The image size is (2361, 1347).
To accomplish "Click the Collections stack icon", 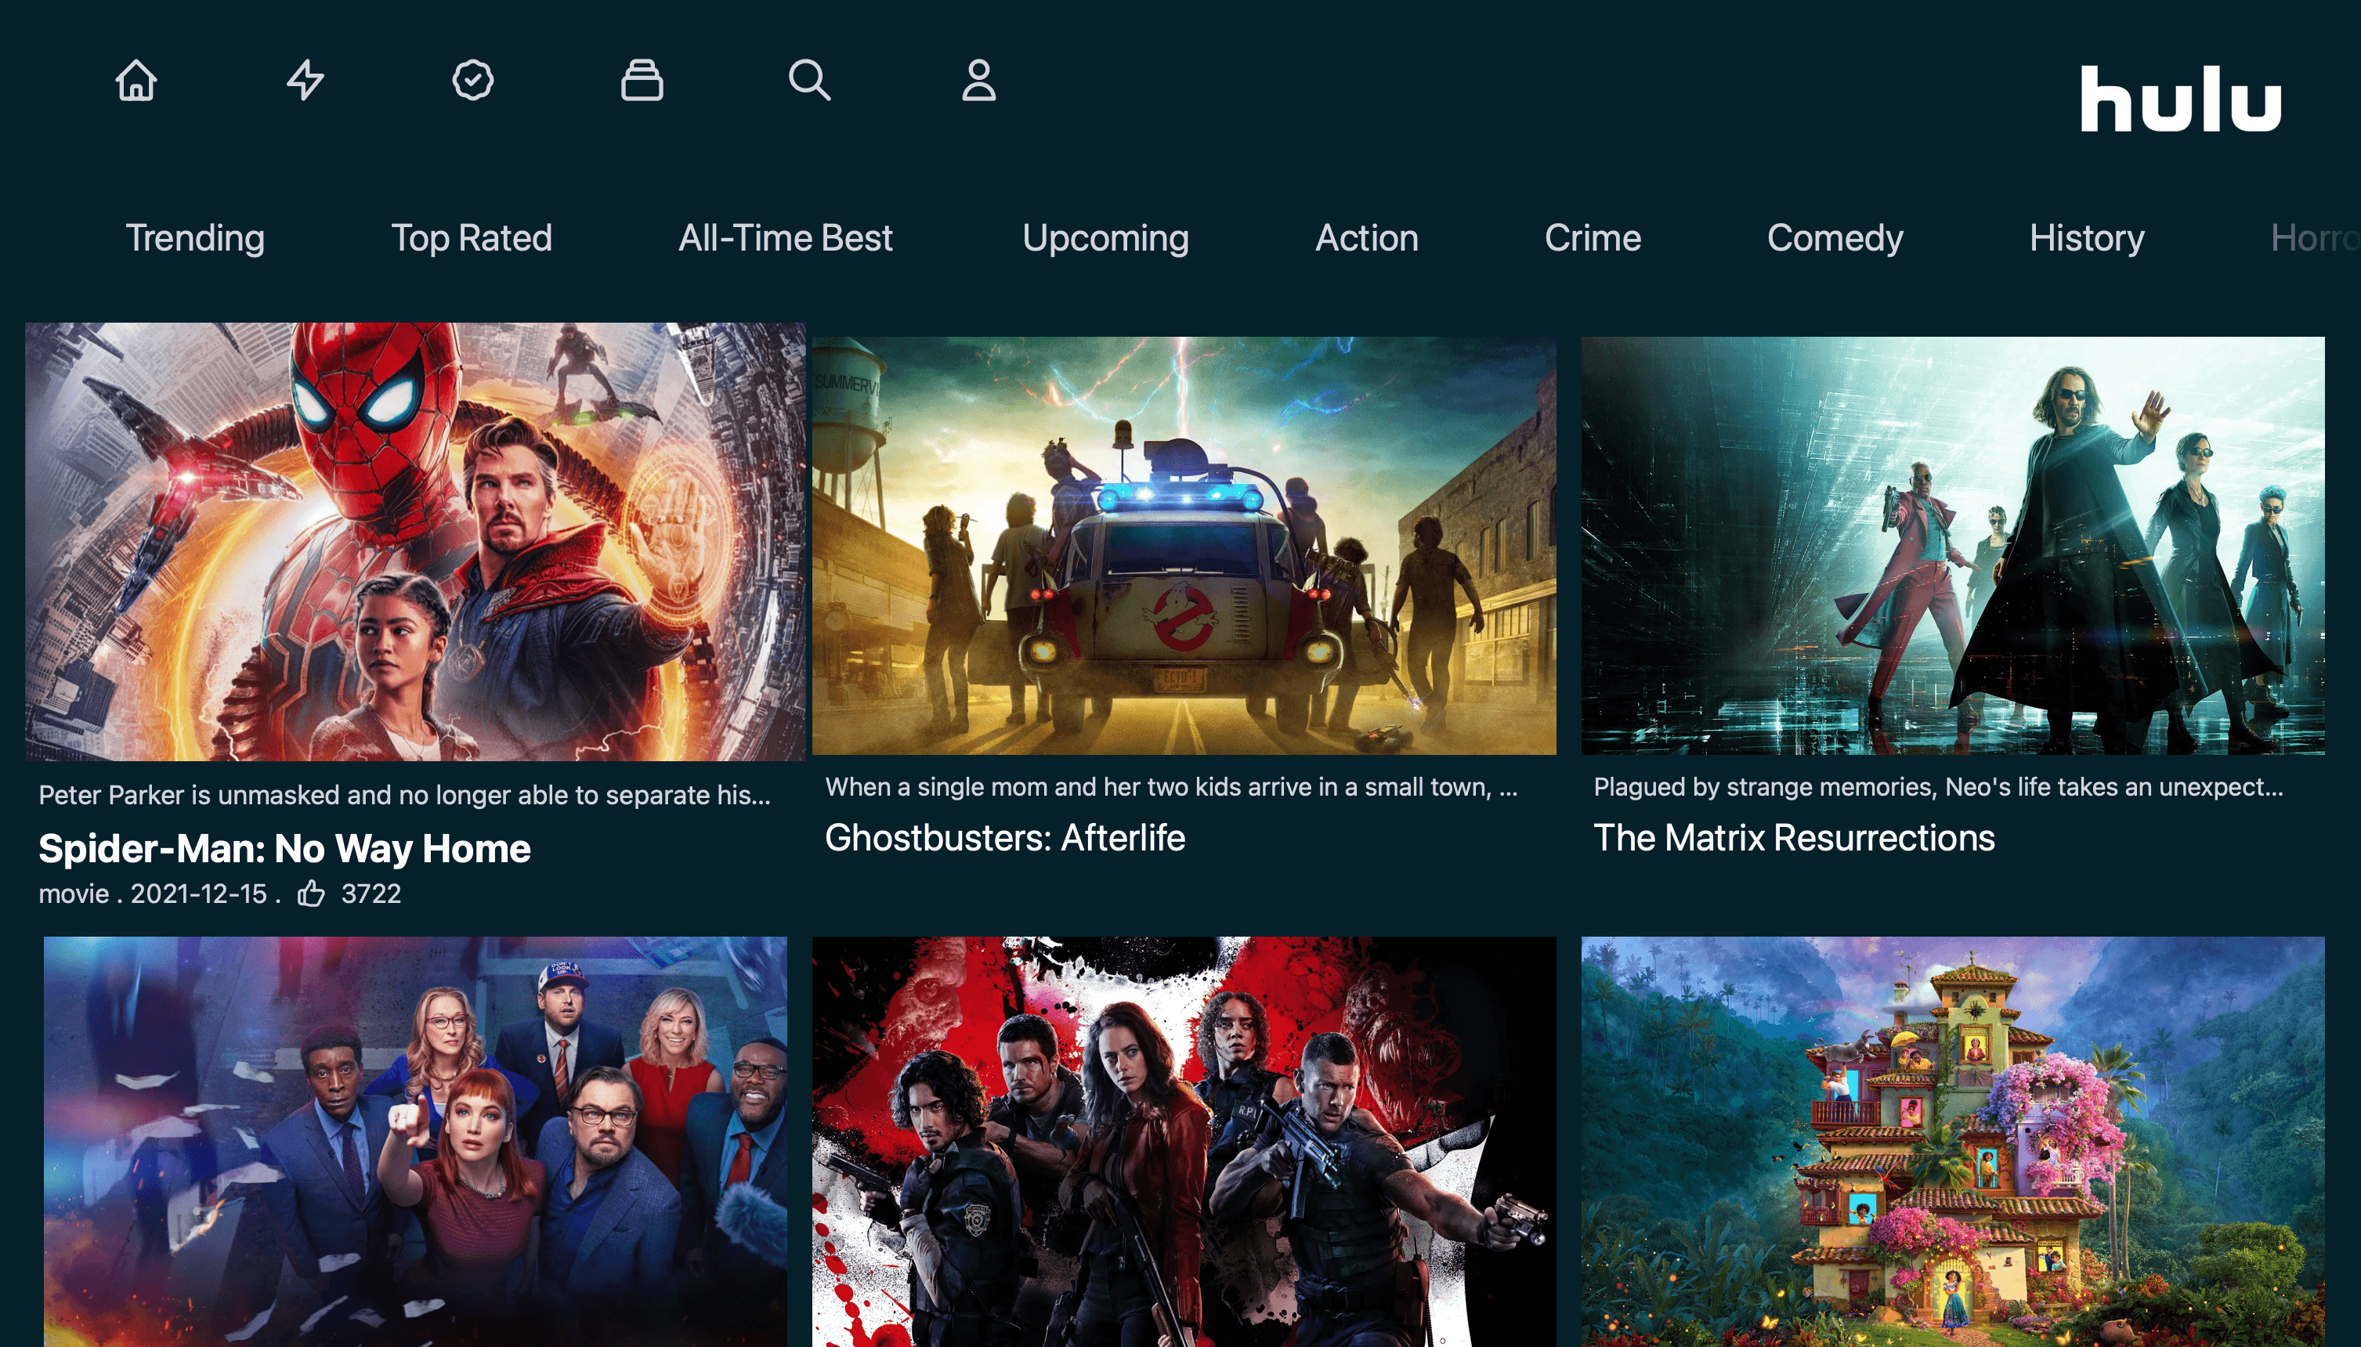I will (x=642, y=80).
